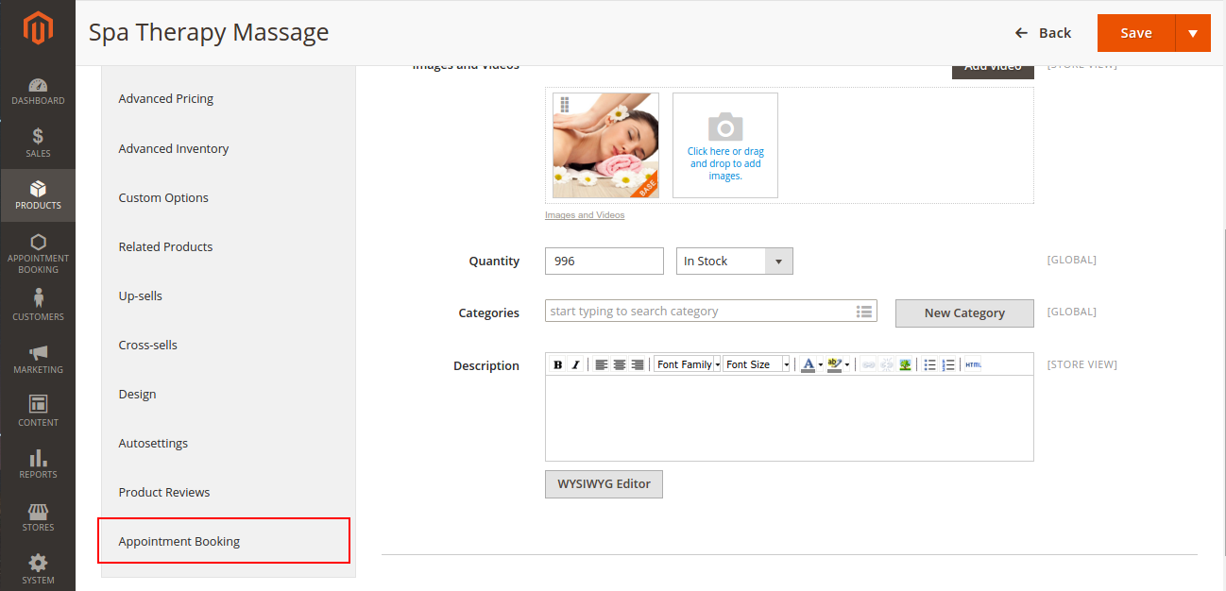Click the Quantity input field

click(604, 262)
